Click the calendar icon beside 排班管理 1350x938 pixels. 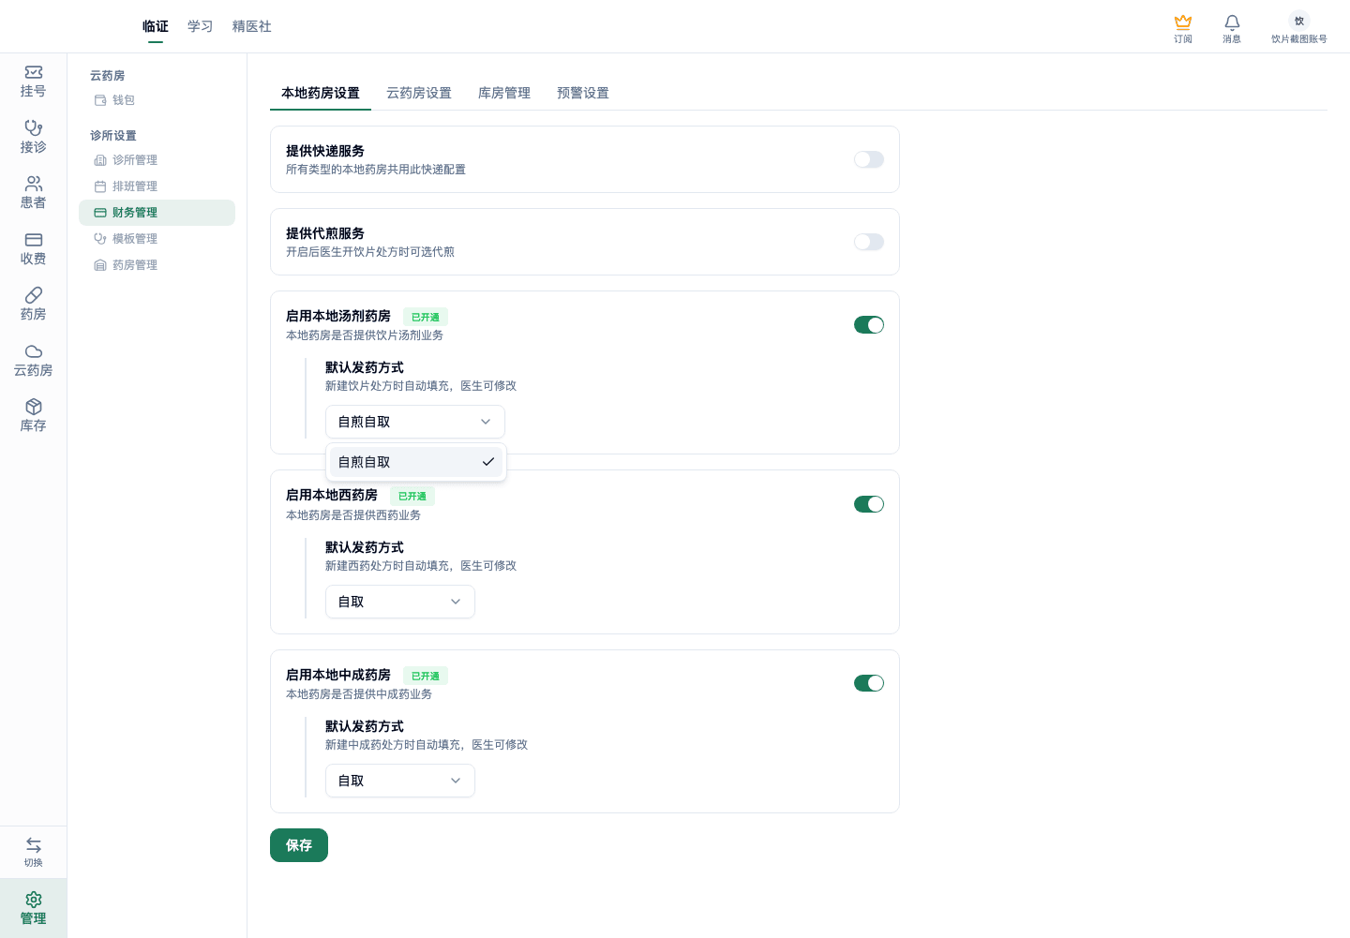tap(100, 186)
